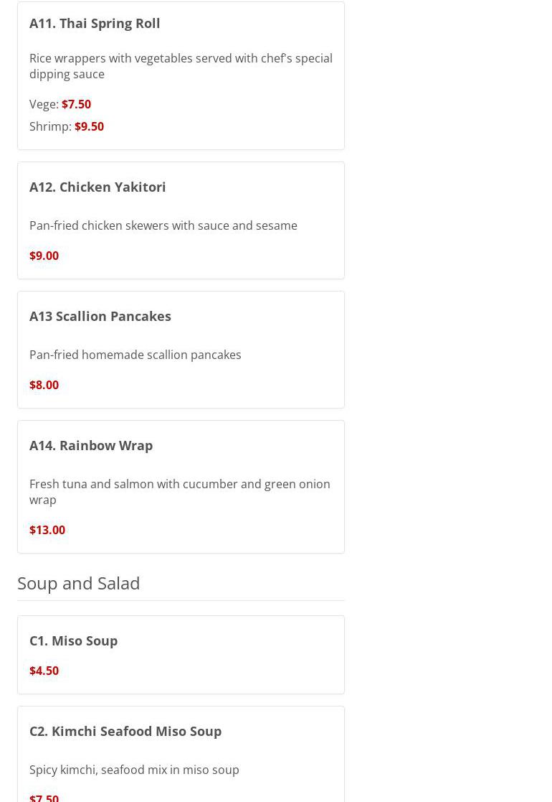Image resolution: width=552 pixels, height=802 pixels.
Task: Open the A14. Rainbow Wrap item
Action: pyautogui.click(x=91, y=446)
